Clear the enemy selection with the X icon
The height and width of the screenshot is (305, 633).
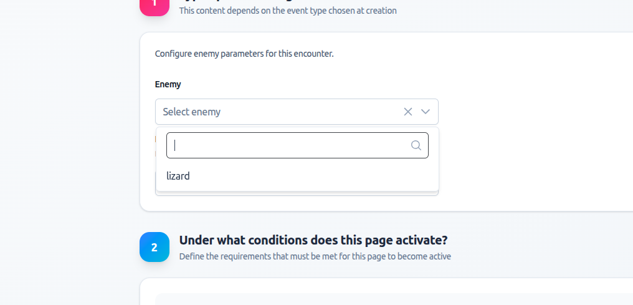(x=408, y=112)
